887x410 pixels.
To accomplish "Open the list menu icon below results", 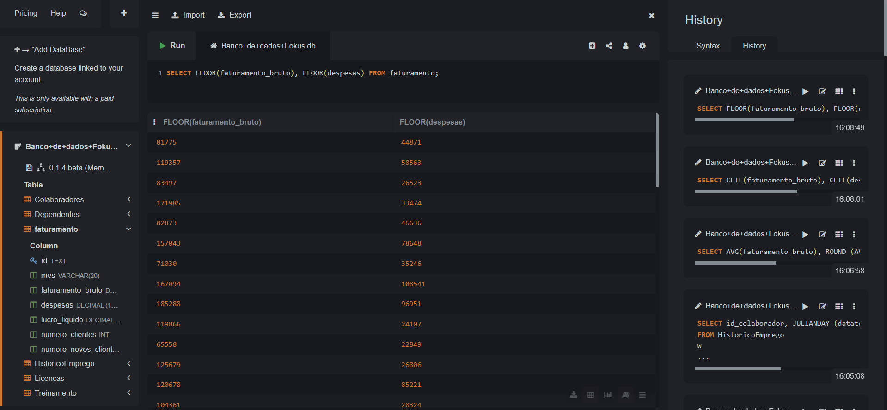I will point(642,395).
